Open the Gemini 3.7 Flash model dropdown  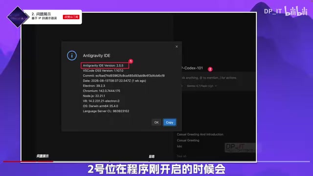(201, 86)
